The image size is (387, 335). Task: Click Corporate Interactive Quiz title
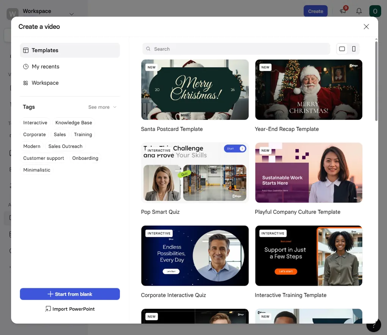pos(173,295)
